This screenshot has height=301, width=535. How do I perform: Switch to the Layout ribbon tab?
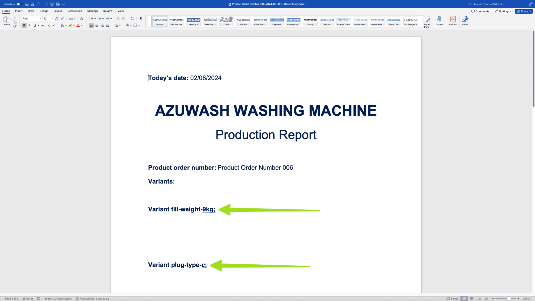pos(58,11)
